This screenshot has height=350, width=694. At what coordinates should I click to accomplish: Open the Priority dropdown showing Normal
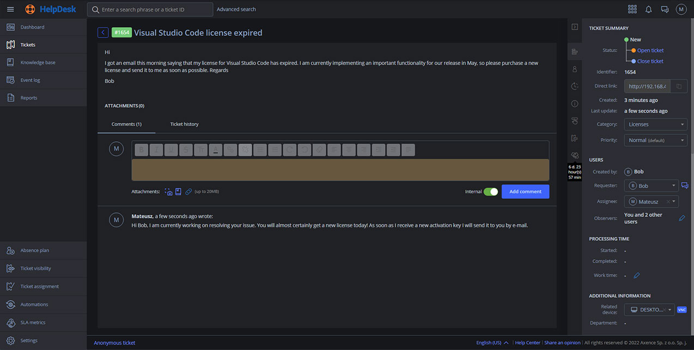(656, 140)
